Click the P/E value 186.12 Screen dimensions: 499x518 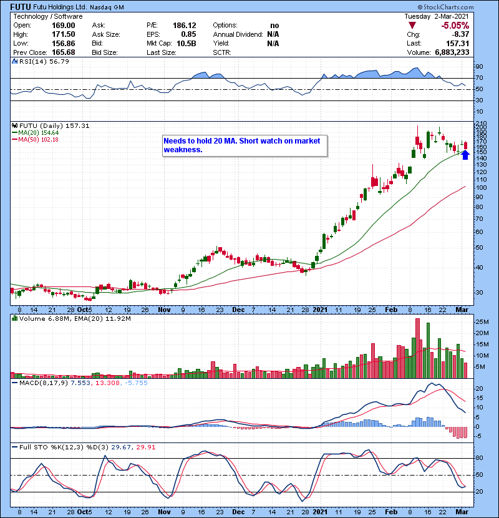[184, 26]
